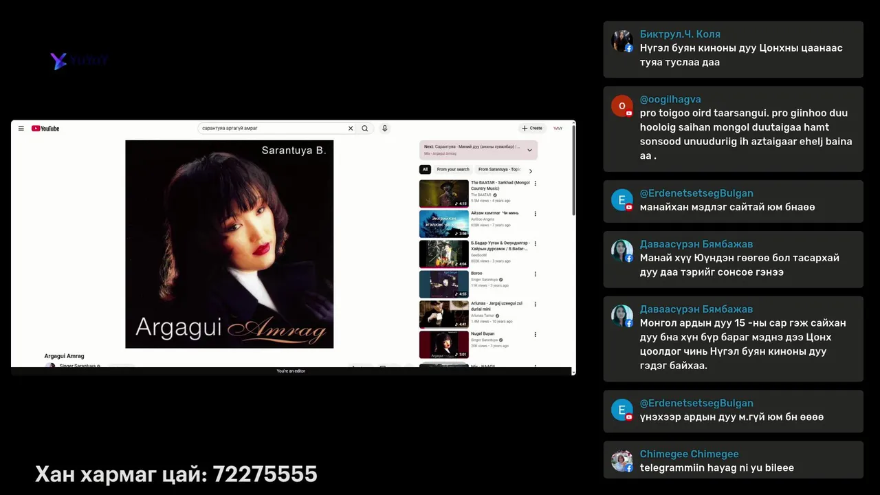
Task: Open Ariunaa Jargaj uzeegui zul thumbnail
Action: (x=444, y=315)
